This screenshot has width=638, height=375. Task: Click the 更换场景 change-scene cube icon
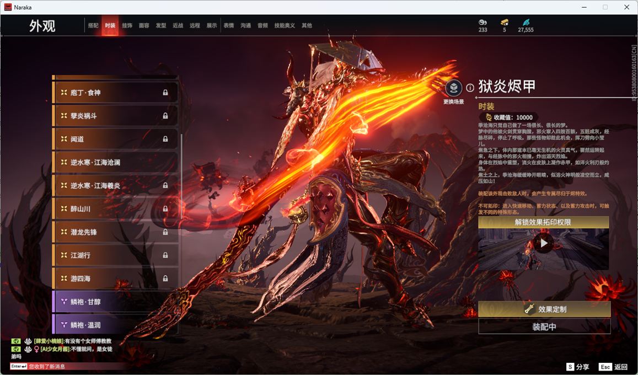click(x=454, y=88)
